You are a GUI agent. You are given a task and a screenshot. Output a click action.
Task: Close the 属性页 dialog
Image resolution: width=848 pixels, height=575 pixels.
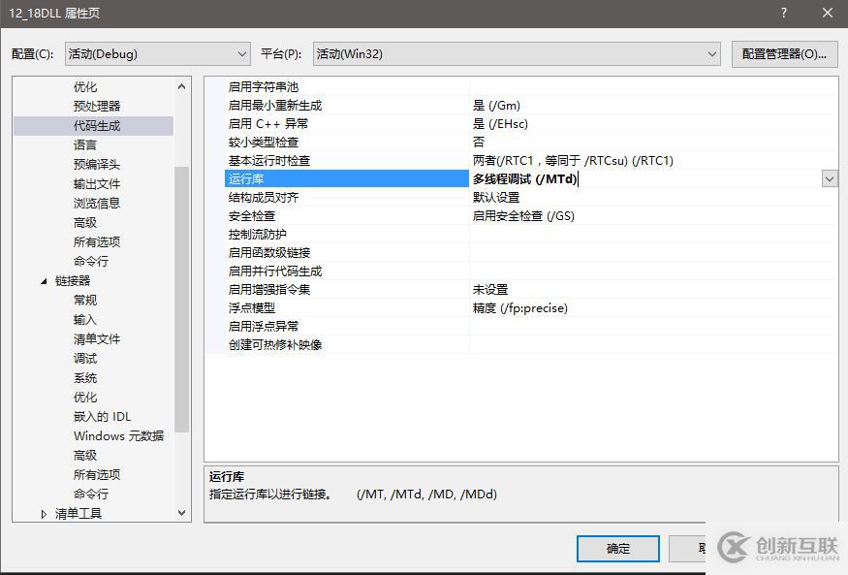click(x=828, y=13)
